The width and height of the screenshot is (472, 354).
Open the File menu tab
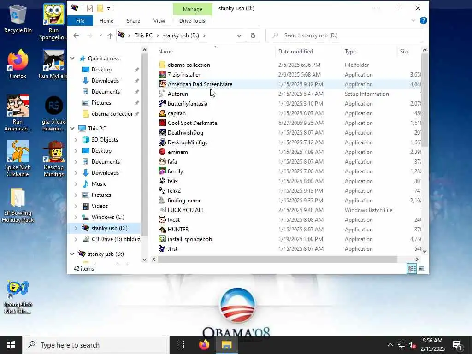click(80, 21)
